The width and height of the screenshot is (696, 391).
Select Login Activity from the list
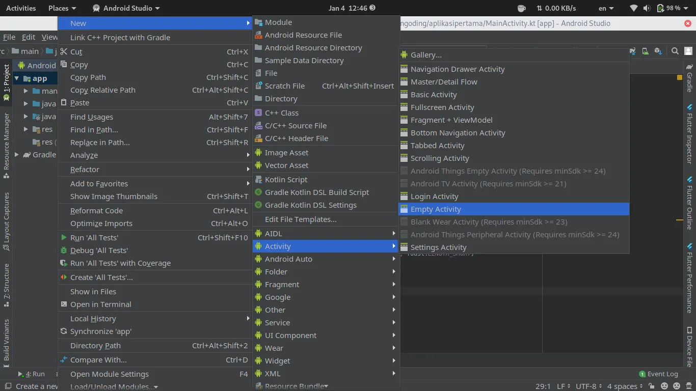[514, 197]
